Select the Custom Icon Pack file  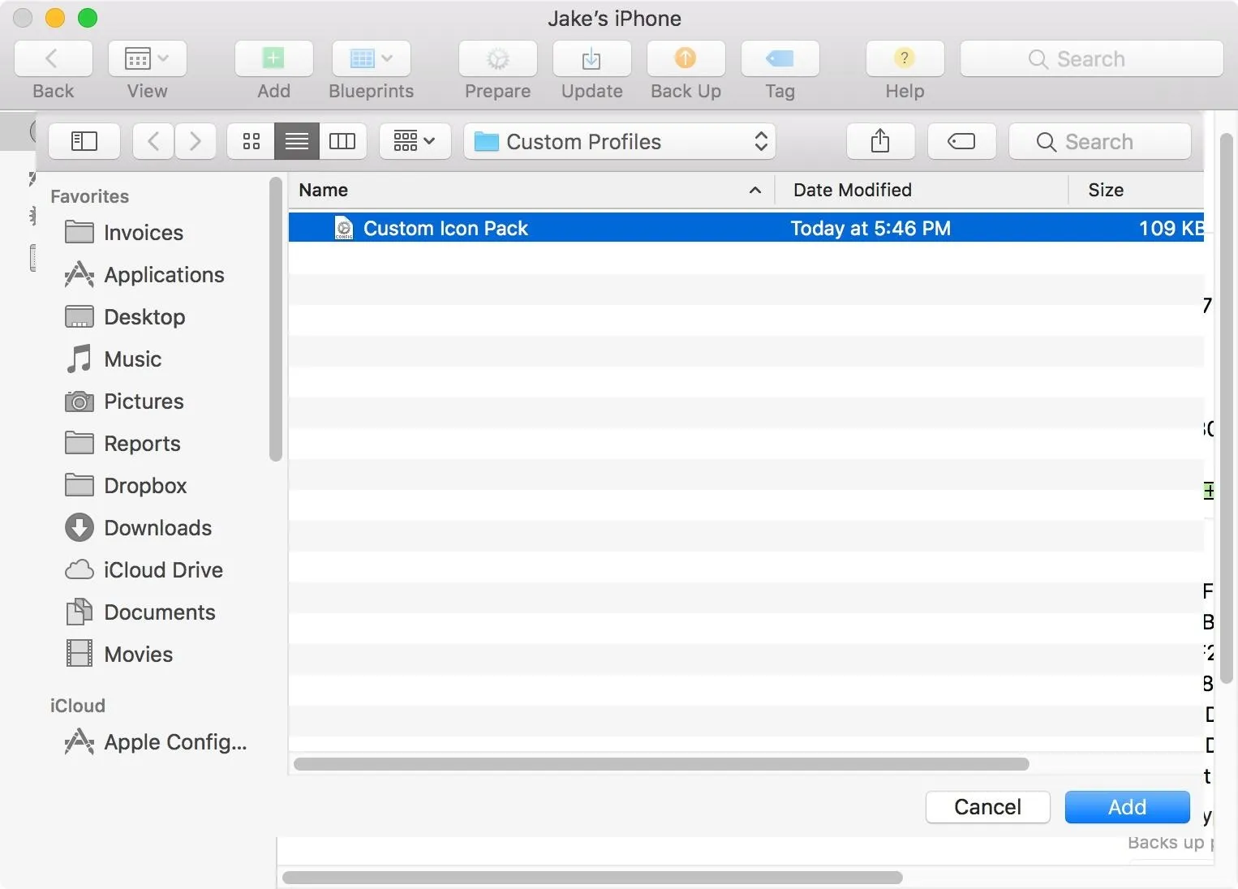pos(746,228)
